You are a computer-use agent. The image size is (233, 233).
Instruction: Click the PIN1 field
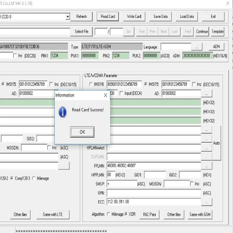pyautogui.click(x=59, y=56)
